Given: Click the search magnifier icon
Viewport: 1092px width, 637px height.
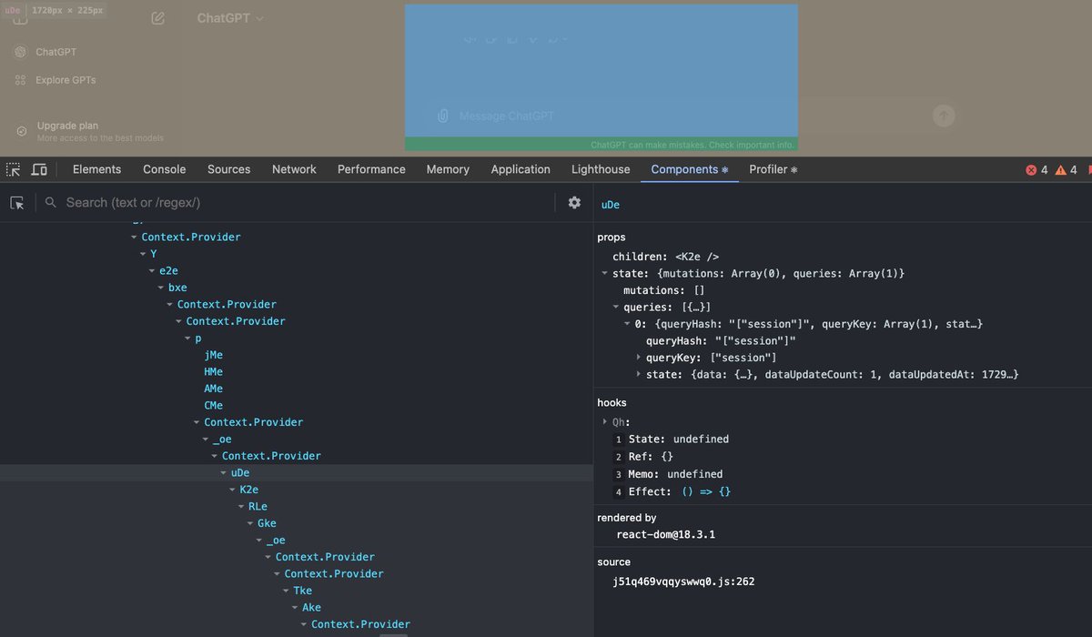Looking at the screenshot, I should (51, 203).
